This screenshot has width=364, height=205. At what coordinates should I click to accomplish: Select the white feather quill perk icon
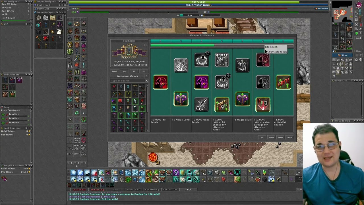pos(202,104)
